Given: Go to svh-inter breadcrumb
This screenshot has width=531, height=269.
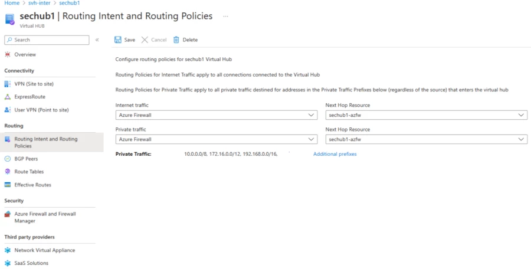Looking at the screenshot, I should (x=40, y=3).
